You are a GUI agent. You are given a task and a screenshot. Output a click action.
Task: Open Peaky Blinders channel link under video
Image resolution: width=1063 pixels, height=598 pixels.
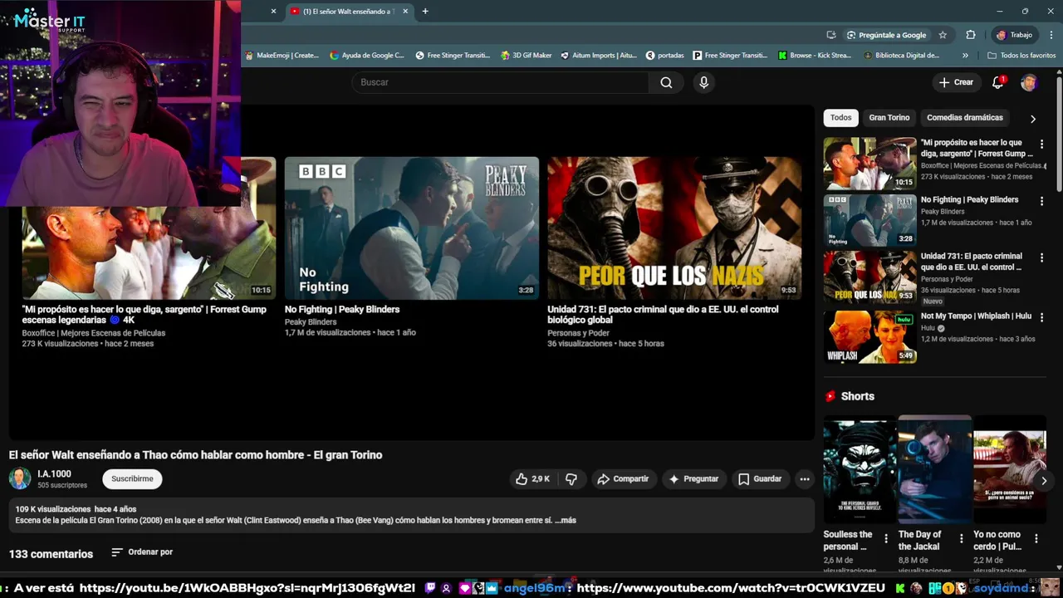(311, 322)
